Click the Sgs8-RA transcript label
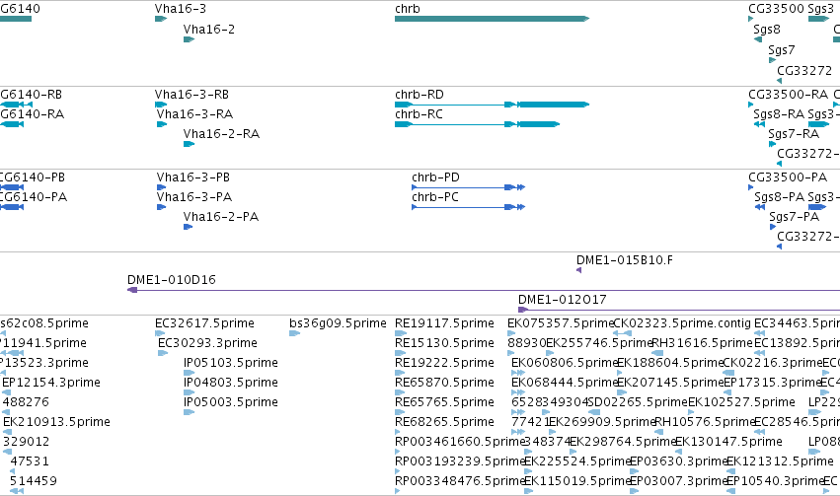Screen dimensions: 840x496 [x=779, y=114]
